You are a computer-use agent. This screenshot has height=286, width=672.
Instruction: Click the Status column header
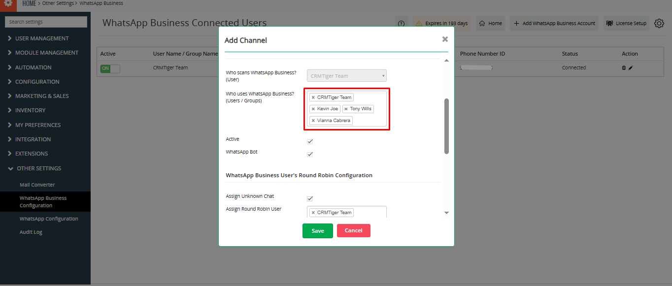570,54
